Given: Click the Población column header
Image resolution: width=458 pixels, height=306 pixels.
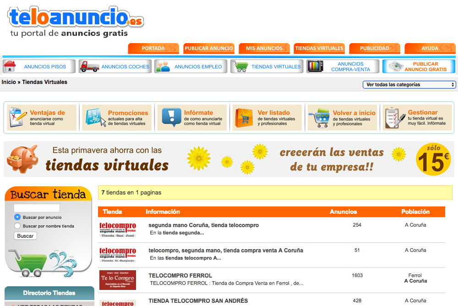Looking at the screenshot, I should [415, 212].
